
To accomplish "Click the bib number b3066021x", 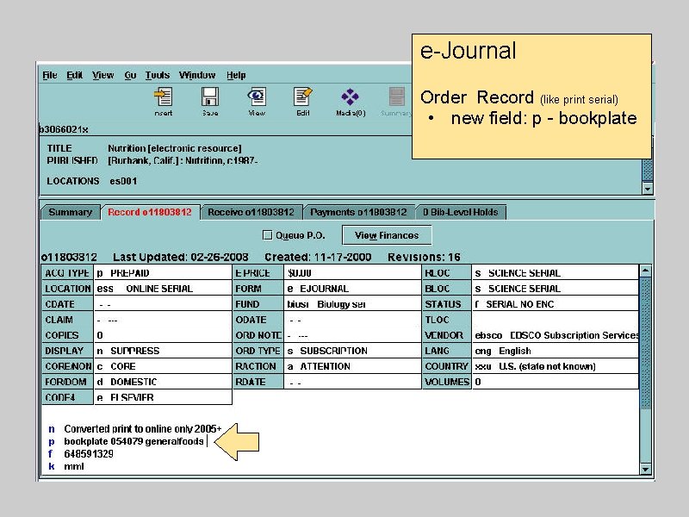I will [64, 129].
